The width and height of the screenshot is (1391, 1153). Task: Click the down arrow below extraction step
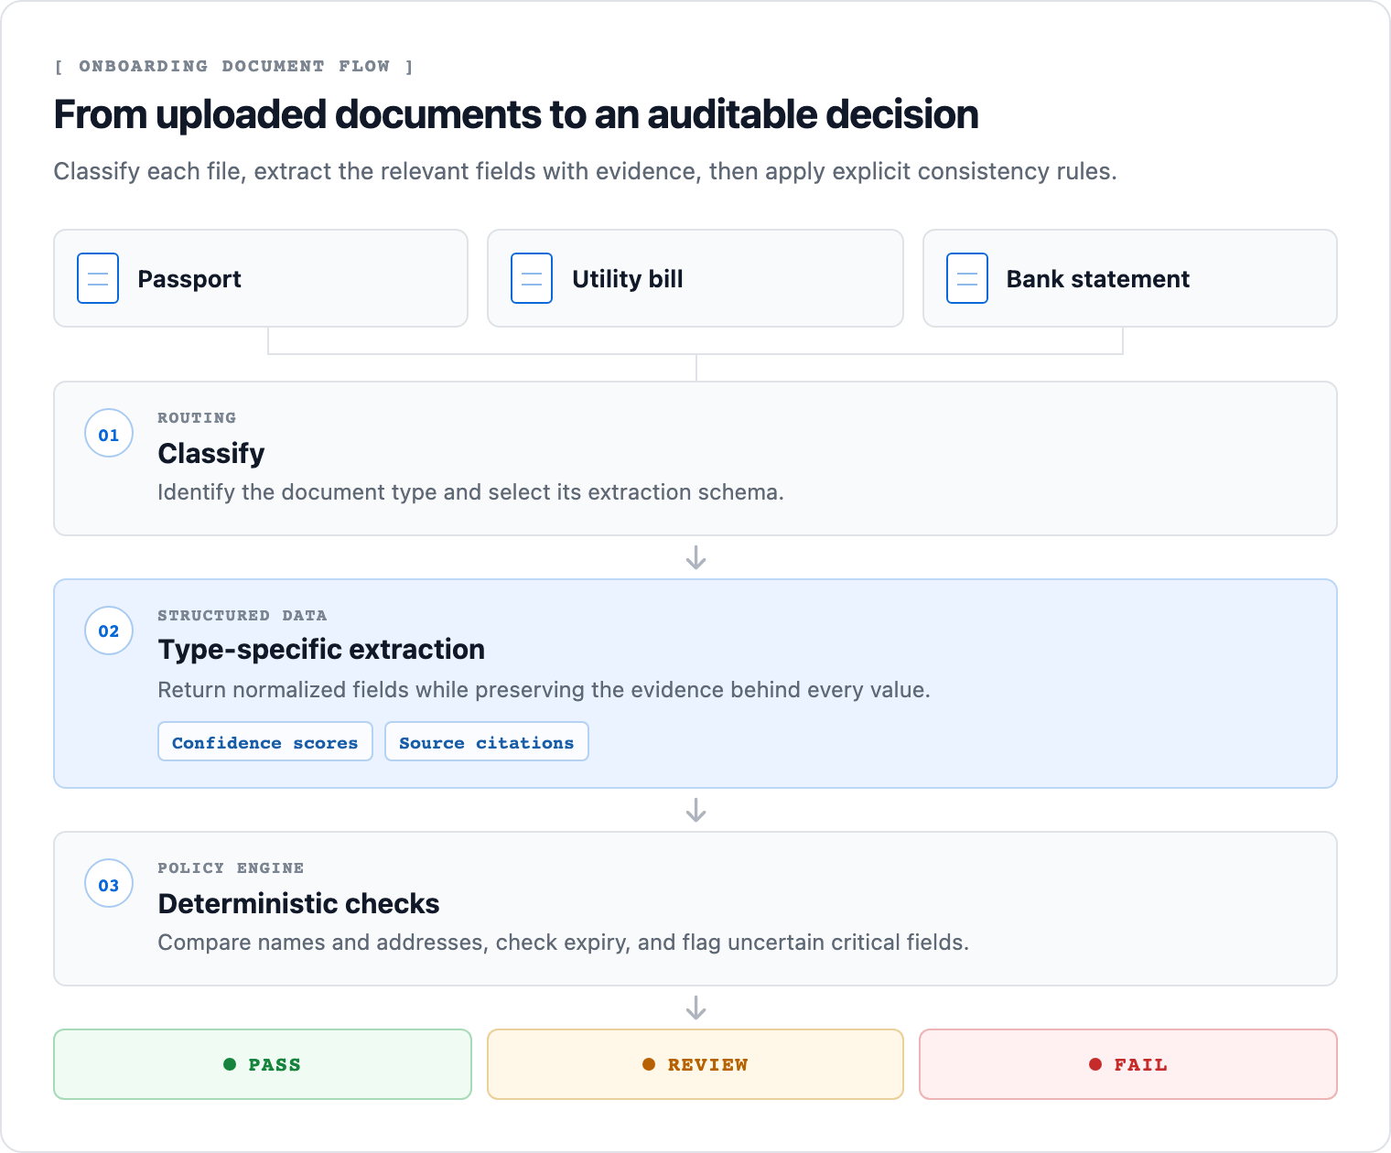coord(695,810)
